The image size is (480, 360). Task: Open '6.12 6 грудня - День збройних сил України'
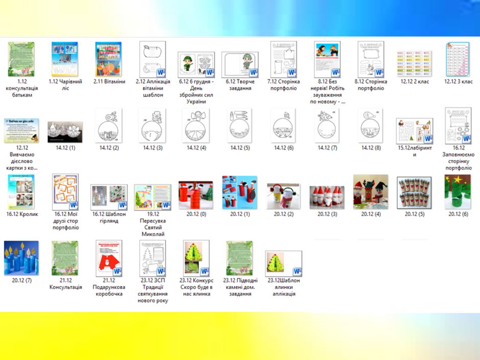[x=196, y=64]
